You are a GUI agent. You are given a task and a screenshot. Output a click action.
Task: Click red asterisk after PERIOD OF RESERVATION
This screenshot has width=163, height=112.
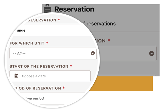[x=64, y=88]
